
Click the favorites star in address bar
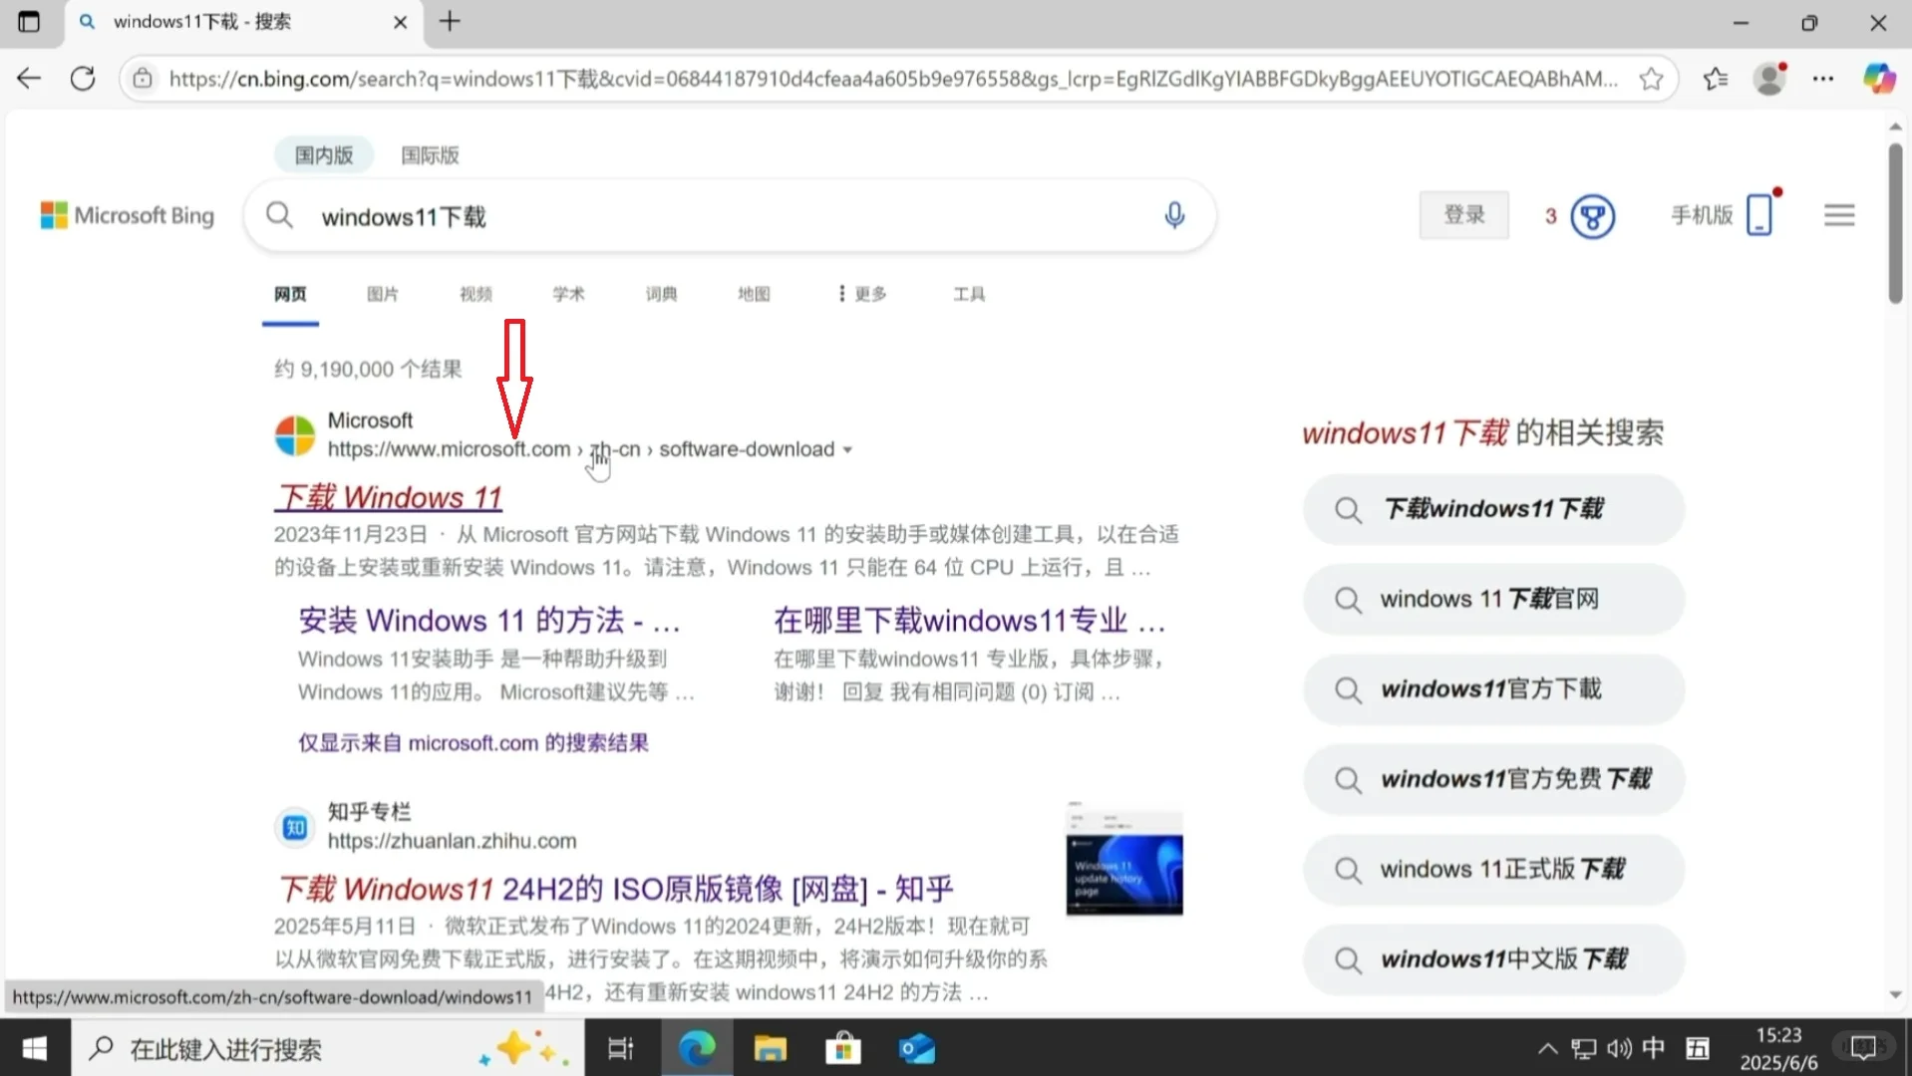pyautogui.click(x=1651, y=79)
